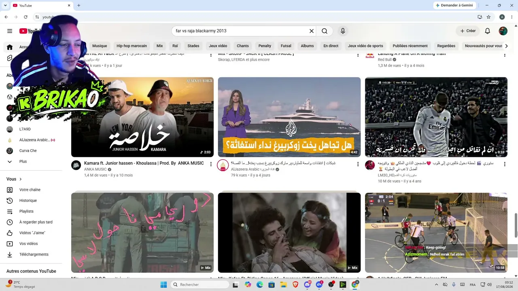Open AlJazeera Arabic channel avatar under video
The width and height of the screenshot is (518, 291).
coord(223,165)
